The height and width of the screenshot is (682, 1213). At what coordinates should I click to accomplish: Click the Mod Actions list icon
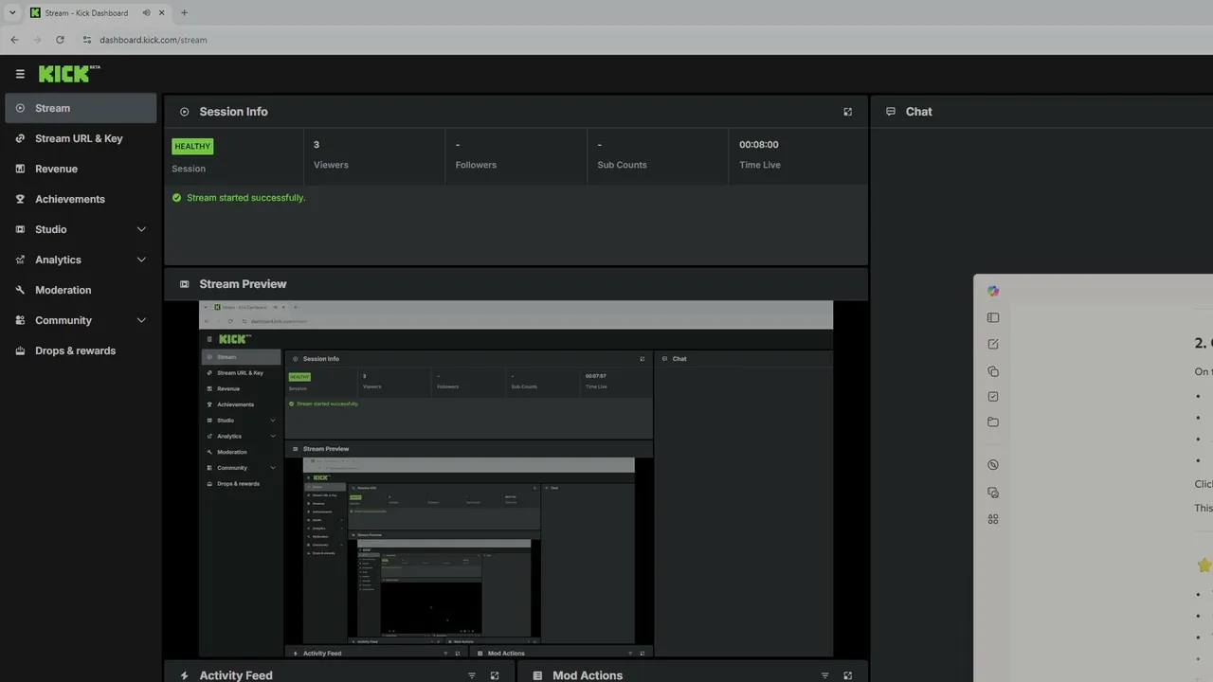click(537, 675)
